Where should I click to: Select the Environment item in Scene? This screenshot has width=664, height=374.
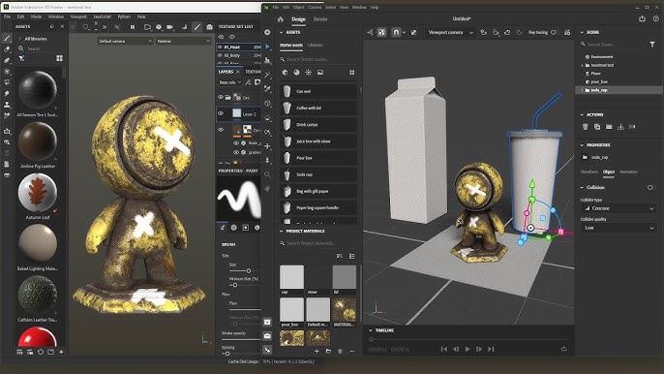point(602,56)
